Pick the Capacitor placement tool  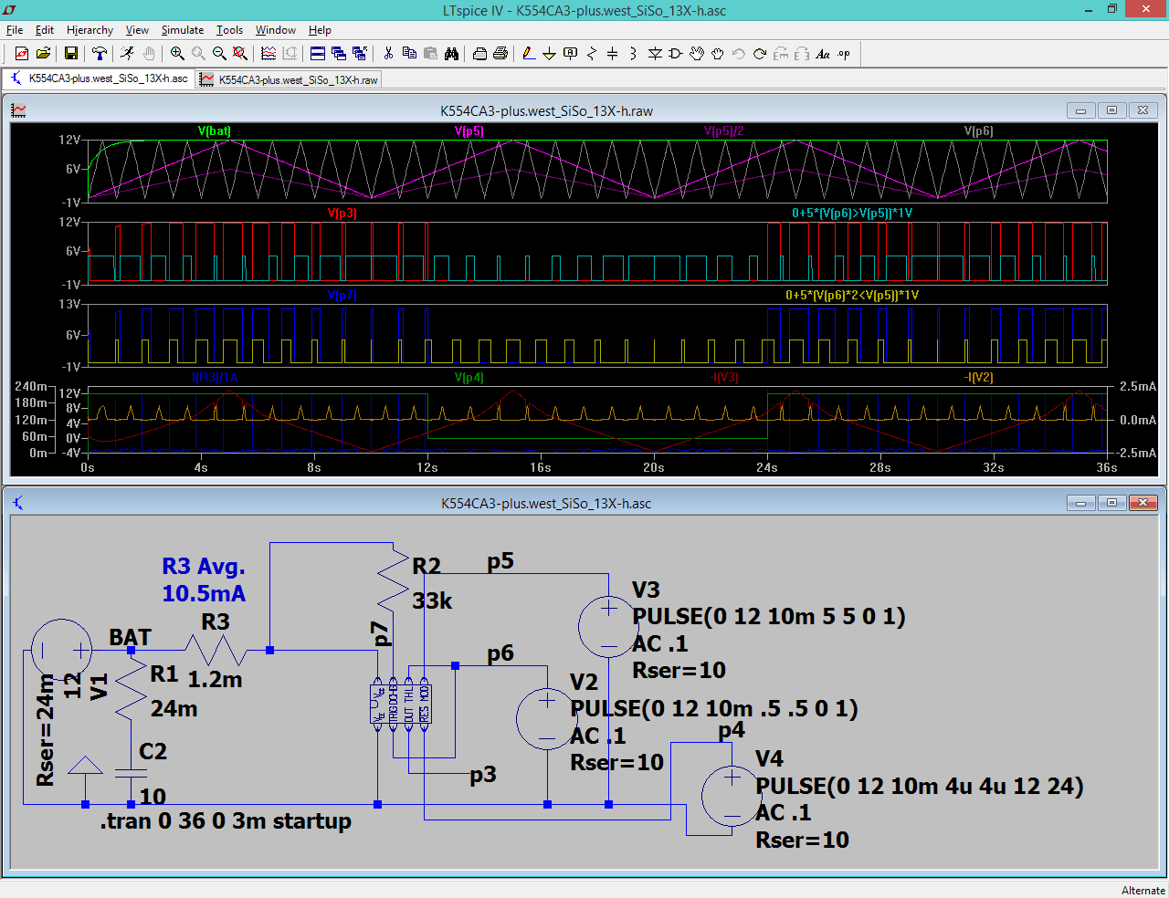tap(613, 54)
